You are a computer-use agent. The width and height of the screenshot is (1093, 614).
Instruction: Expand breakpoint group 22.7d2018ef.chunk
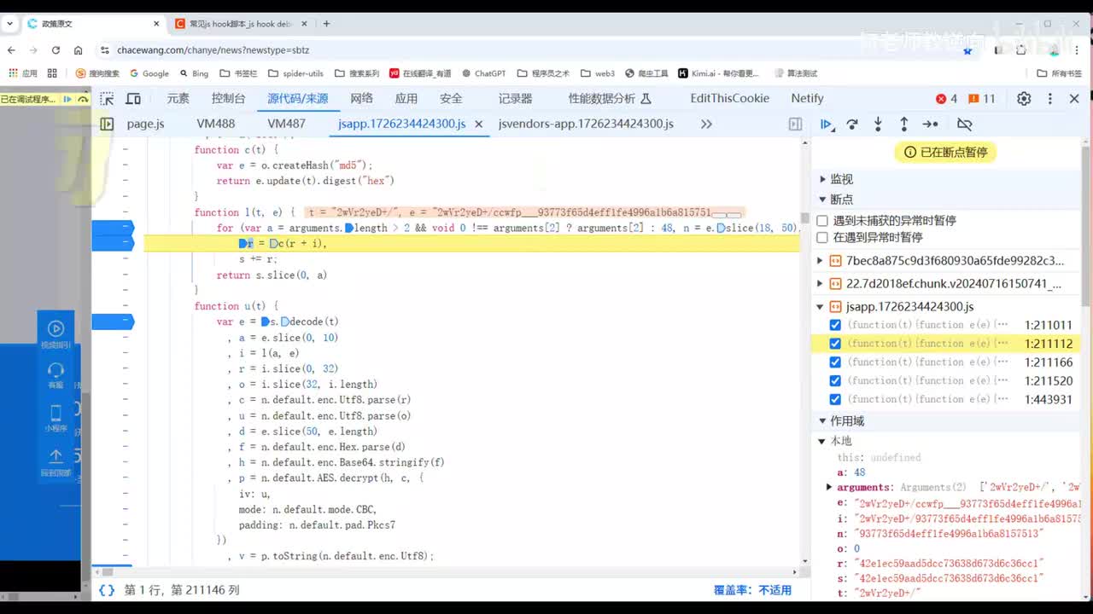click(x=821, y=283)
